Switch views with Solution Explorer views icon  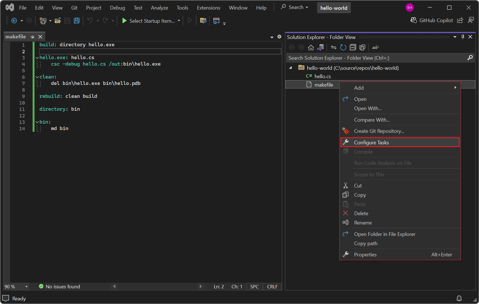[320, 48]
